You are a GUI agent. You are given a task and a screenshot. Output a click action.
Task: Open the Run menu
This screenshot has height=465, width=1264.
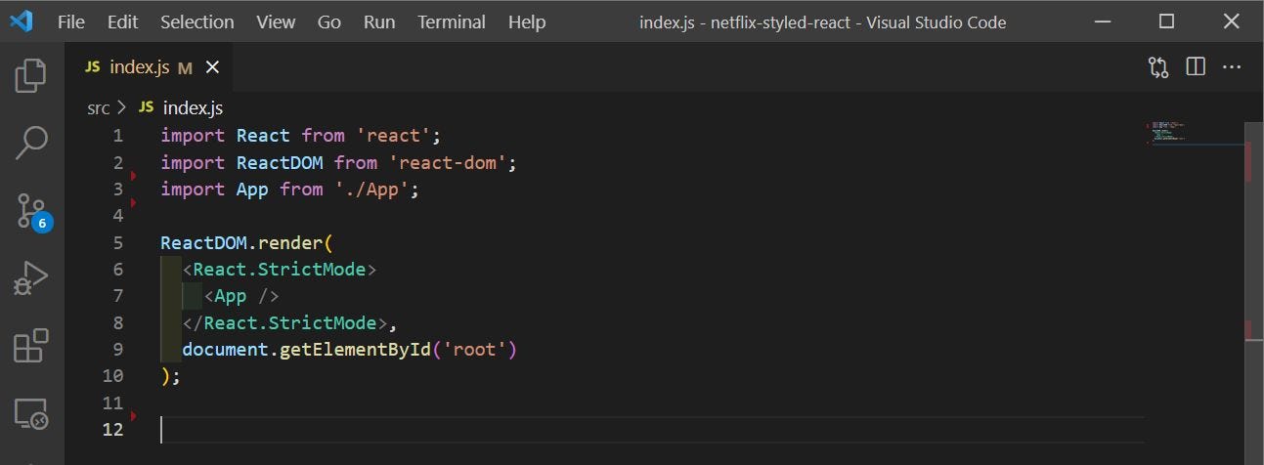(x=379, y=21)
